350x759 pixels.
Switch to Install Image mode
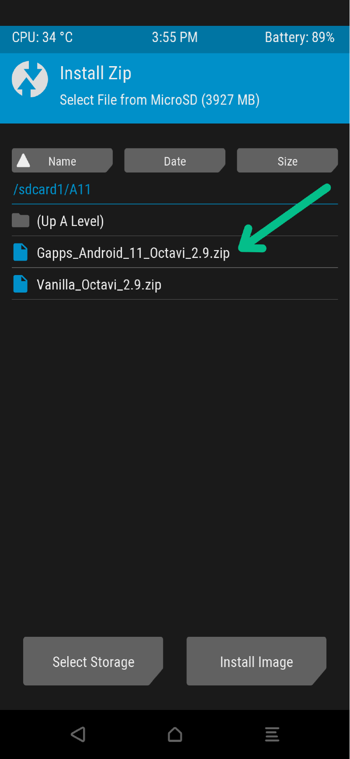(x=256, y=661)
